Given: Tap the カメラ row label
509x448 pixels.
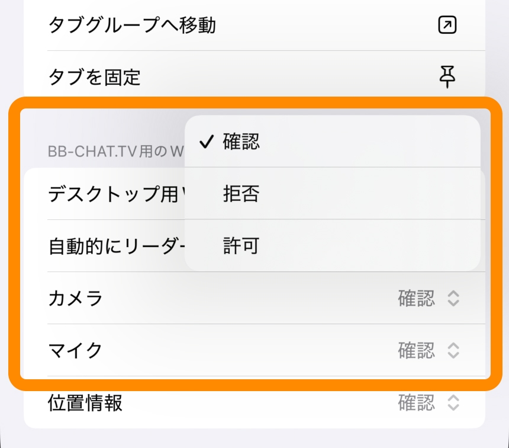Looking at the screenshot, I should [x=75, y=299].
